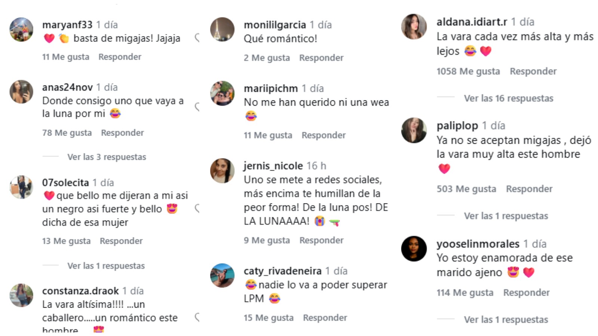View yooselinmorales' profile avatar

coord(414,249)
